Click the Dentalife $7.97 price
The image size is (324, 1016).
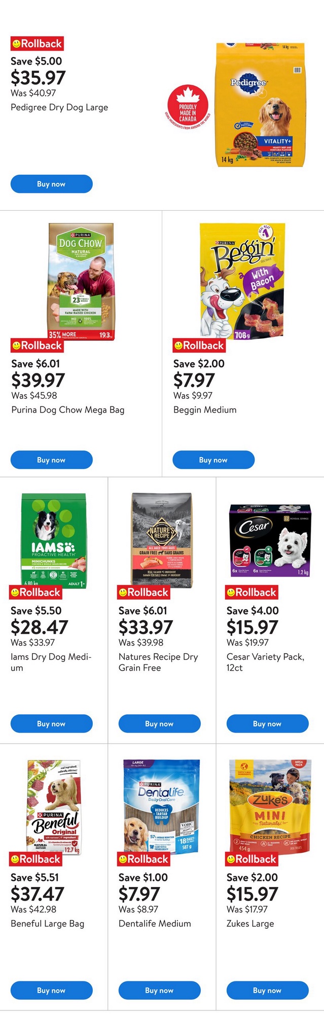(x=139, y=894)
